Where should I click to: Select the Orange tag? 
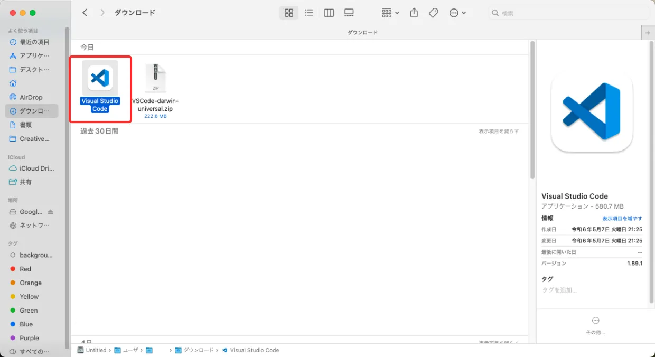coord(33,283)
